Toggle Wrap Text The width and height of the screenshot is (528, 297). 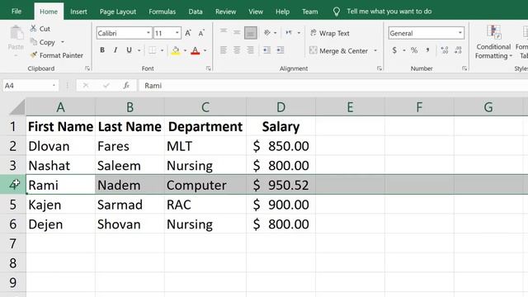tap(330, 33)
